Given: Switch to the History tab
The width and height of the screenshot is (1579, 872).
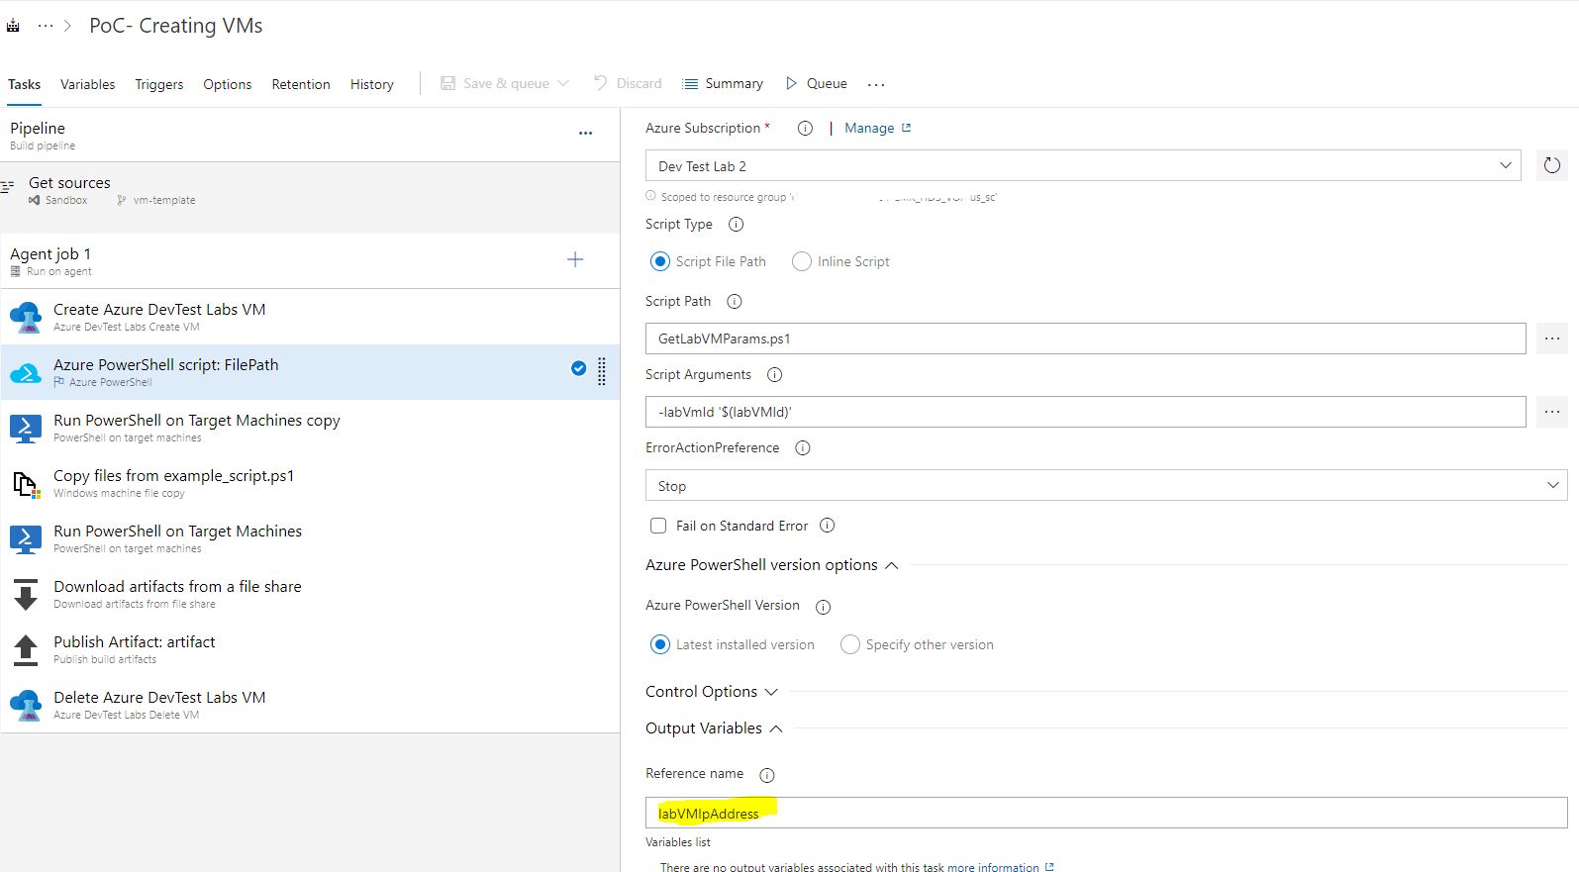Looking at the screenshot, I should (372, 84).
